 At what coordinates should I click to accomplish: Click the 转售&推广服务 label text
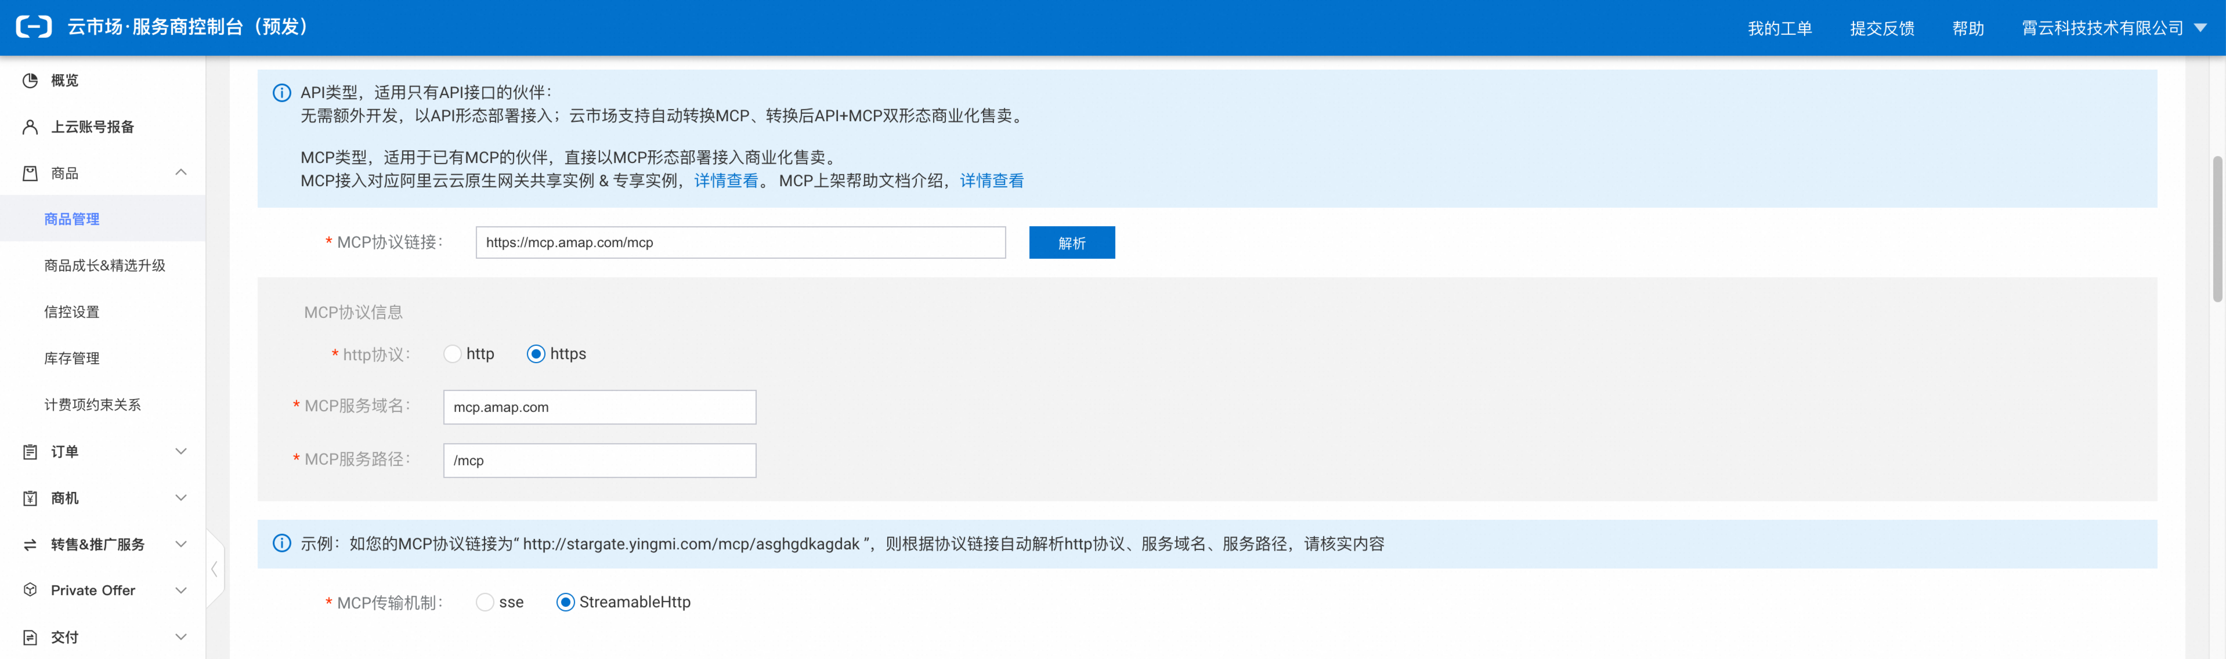[x=98, y=545]
